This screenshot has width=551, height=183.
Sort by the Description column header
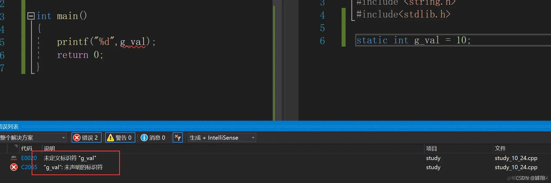click(49, 149)
